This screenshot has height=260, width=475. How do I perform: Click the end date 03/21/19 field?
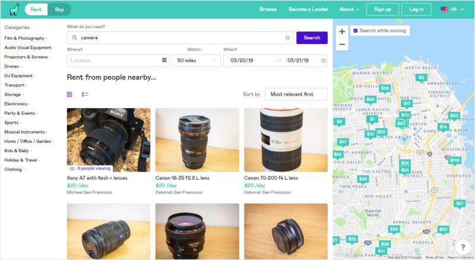(298, 61)
